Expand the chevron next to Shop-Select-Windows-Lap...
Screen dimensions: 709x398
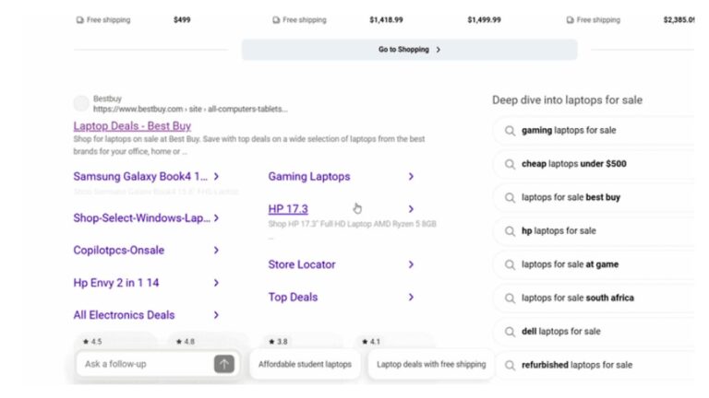pyautogui.click(x=216, y=218)
